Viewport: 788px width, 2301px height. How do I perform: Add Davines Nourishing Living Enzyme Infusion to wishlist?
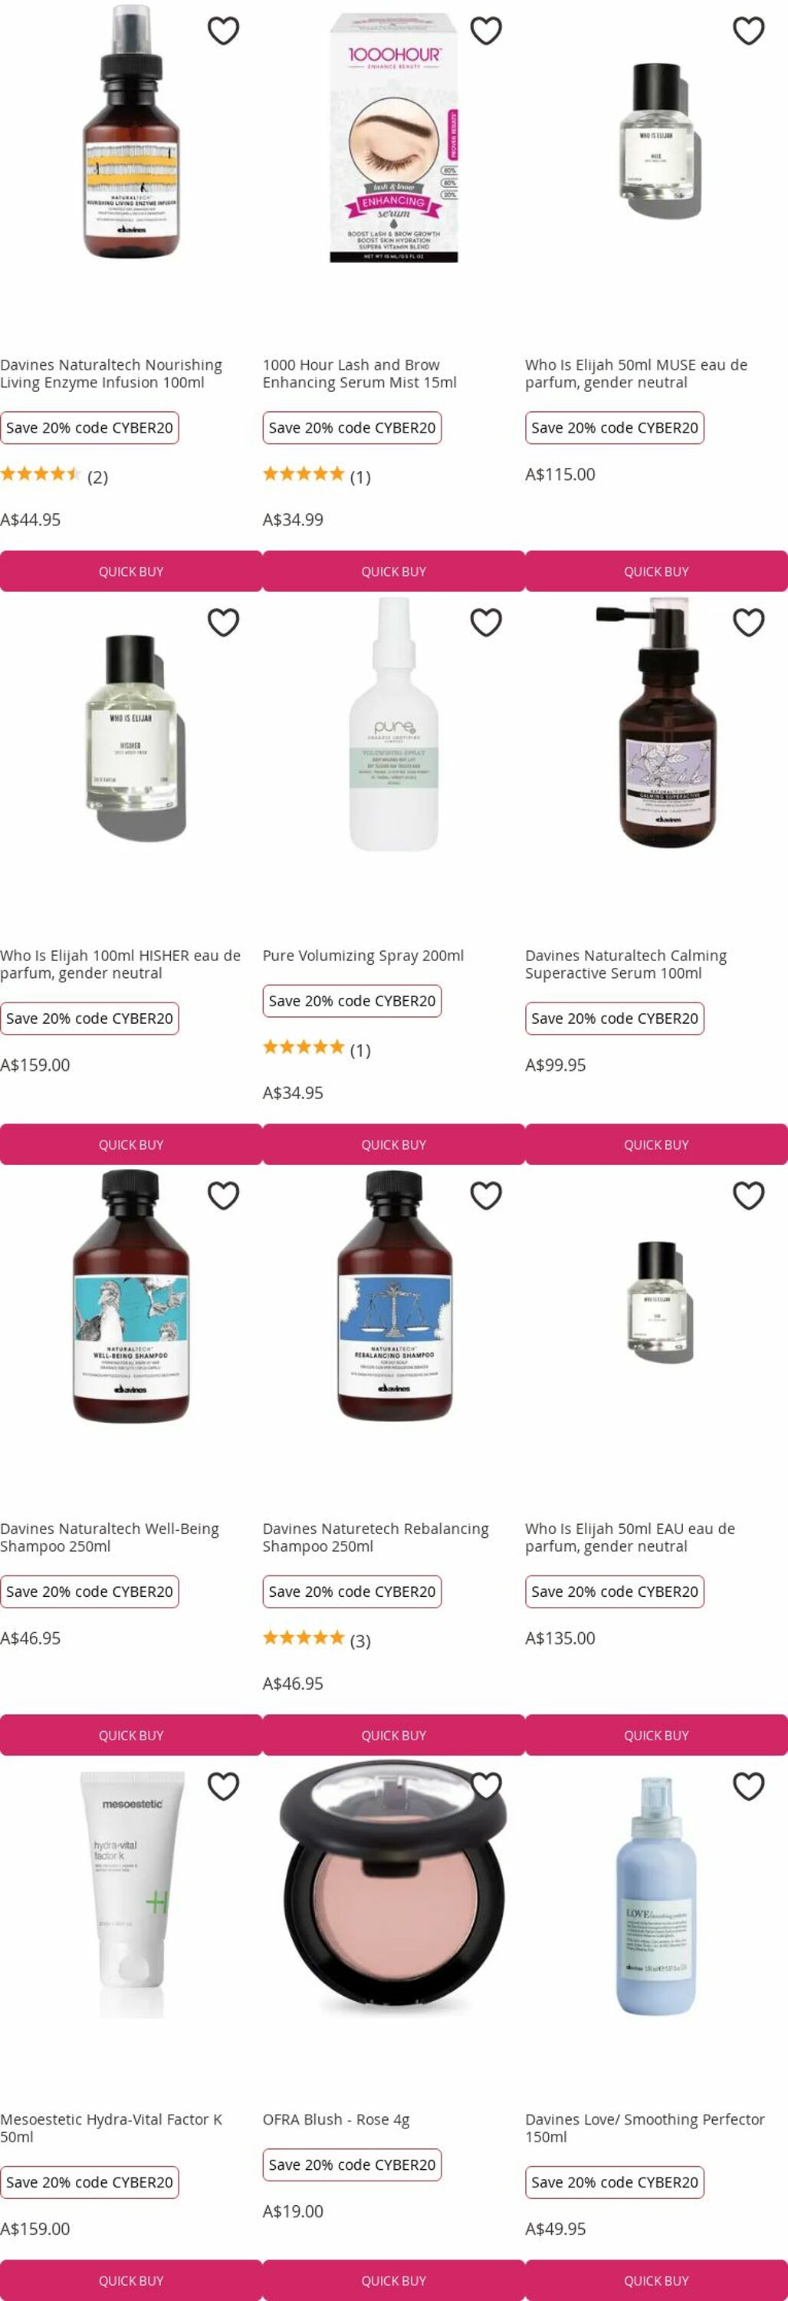coord(223,31)
